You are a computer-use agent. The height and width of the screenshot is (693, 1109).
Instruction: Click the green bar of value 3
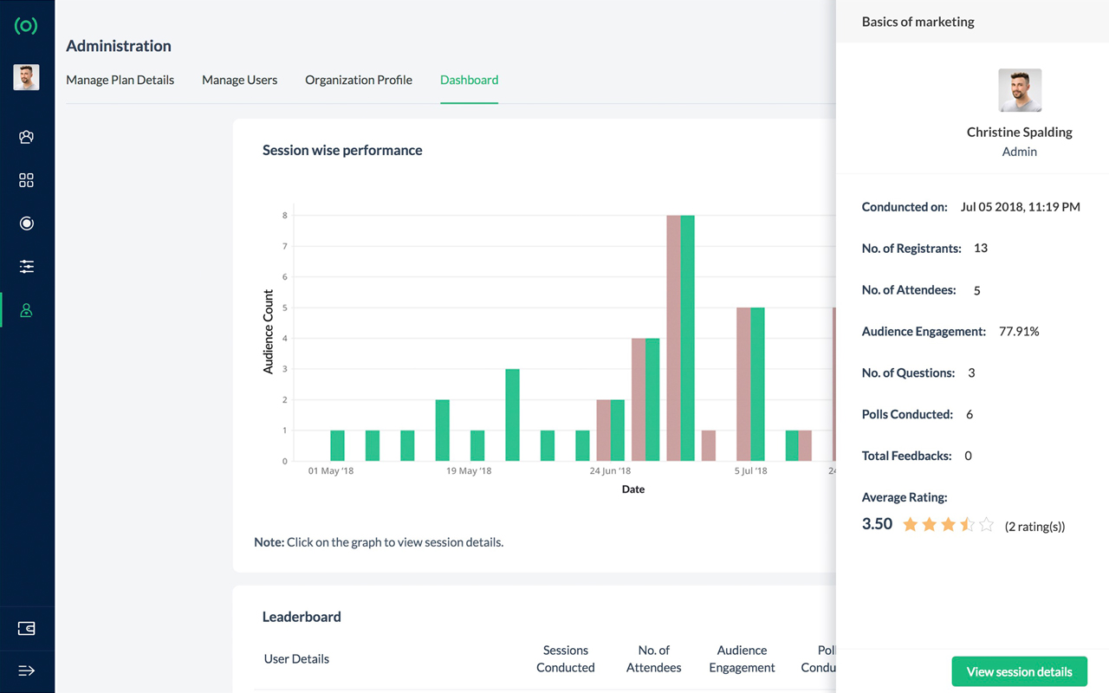(x=512, y=415)
